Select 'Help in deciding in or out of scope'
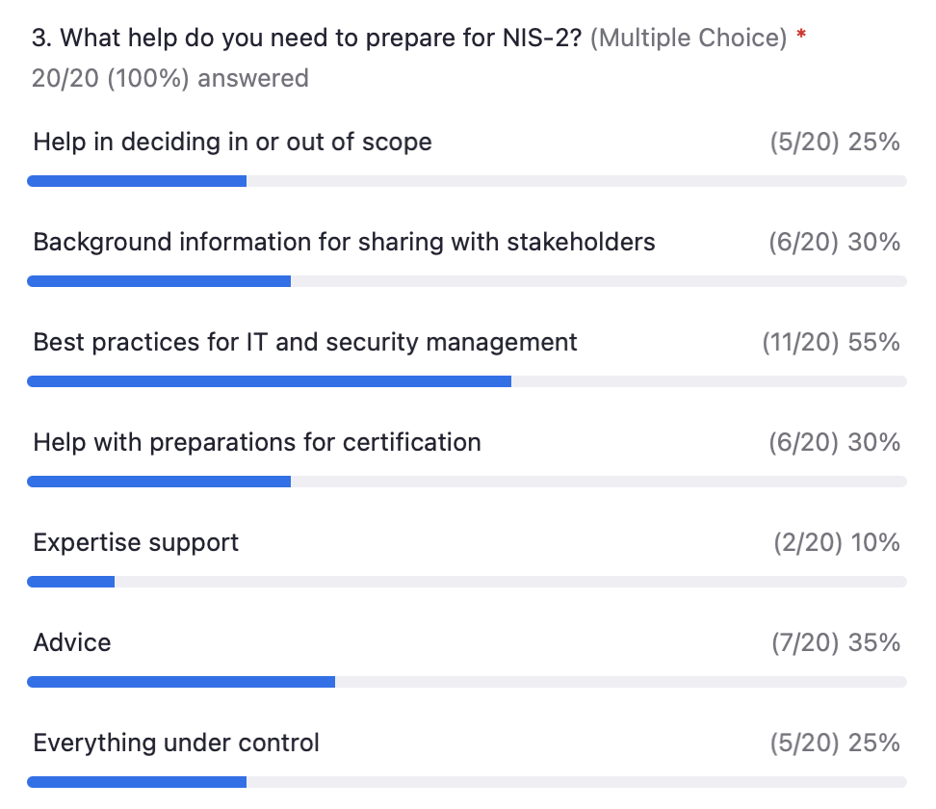The image size is (936, 809). coord(232,143)
